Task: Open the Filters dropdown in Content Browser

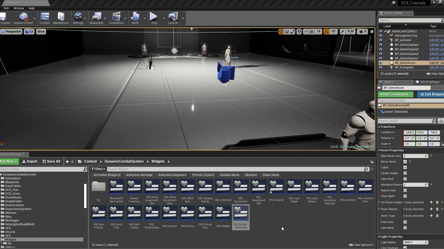Action: [x=98, y=169]
